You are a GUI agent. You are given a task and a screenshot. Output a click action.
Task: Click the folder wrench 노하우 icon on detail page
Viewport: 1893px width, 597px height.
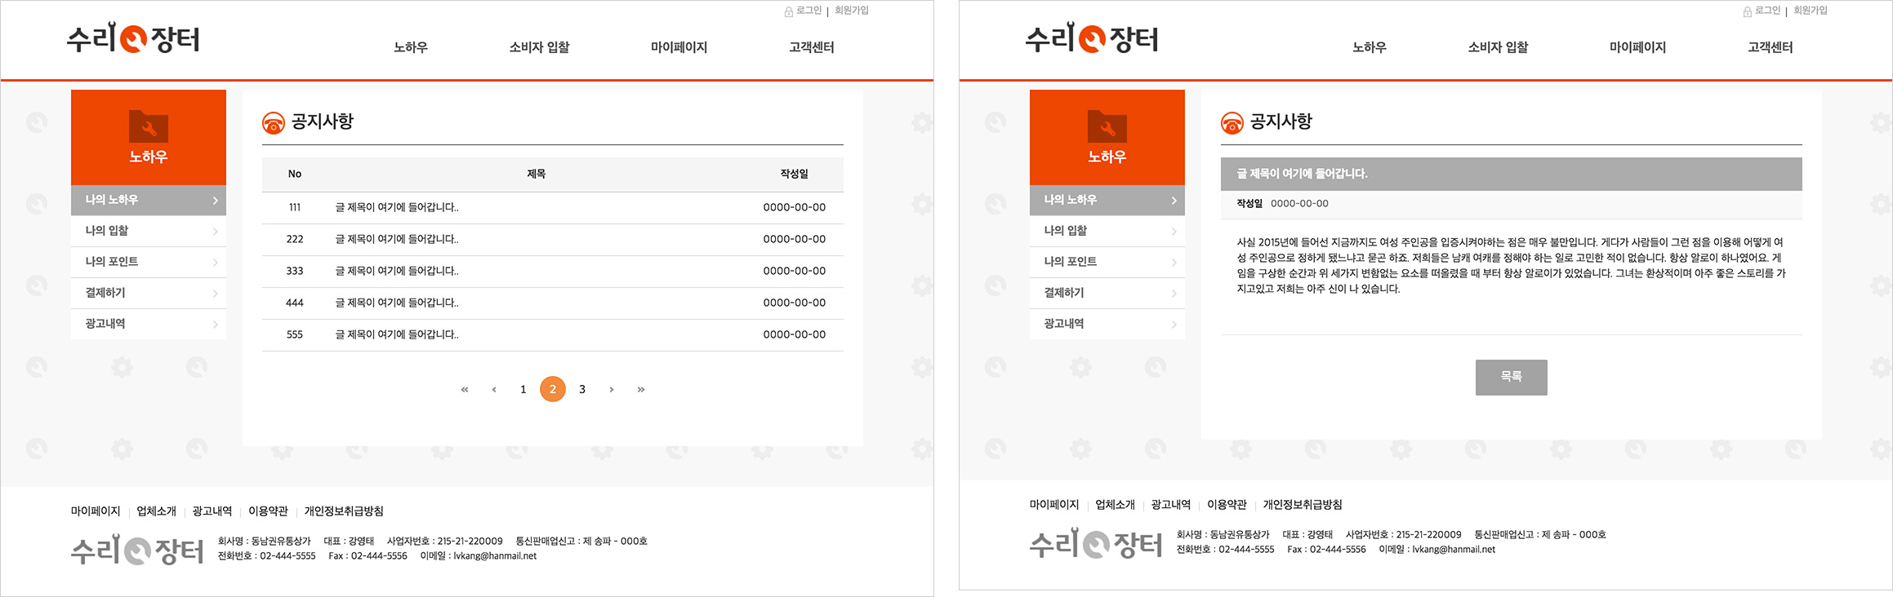(1107, 126)
